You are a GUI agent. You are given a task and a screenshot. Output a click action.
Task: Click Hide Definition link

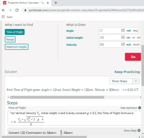129,108
